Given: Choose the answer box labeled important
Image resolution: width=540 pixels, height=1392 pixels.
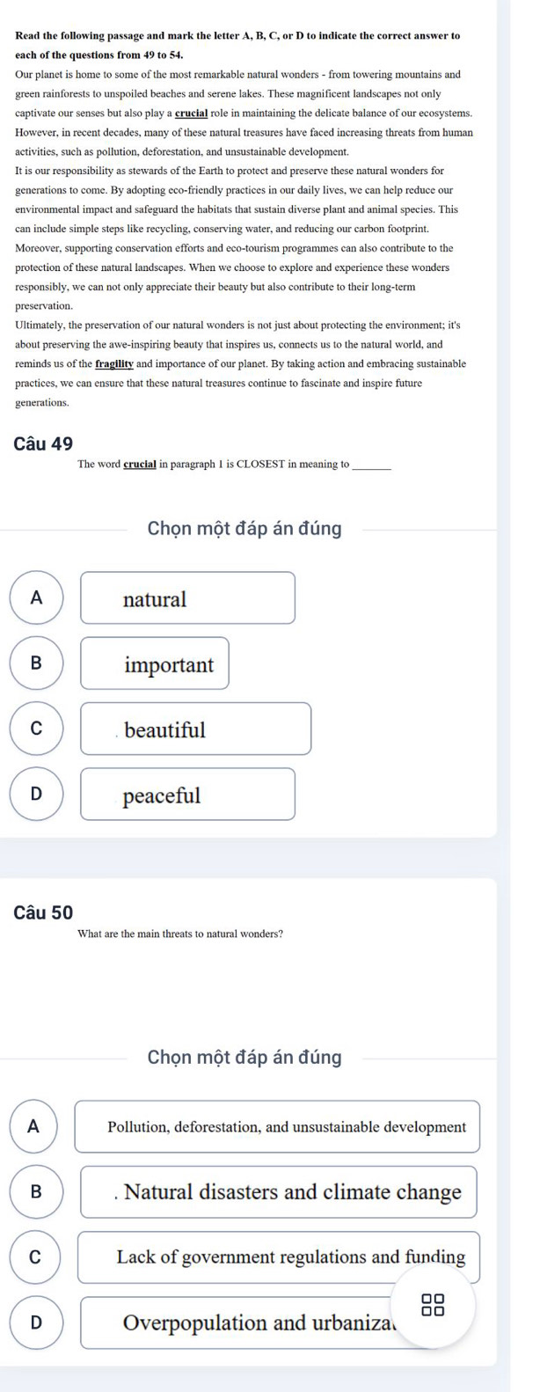Looking at the screenshot, I should pyautogui.click(x=155, y=663).
